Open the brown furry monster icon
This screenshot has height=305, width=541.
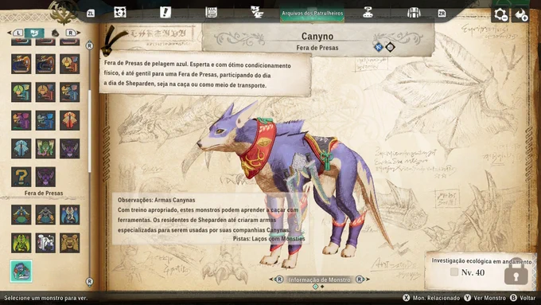coord(70,243)
